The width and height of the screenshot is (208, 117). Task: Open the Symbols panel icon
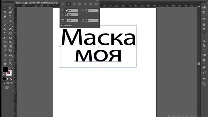coord(204,29)
